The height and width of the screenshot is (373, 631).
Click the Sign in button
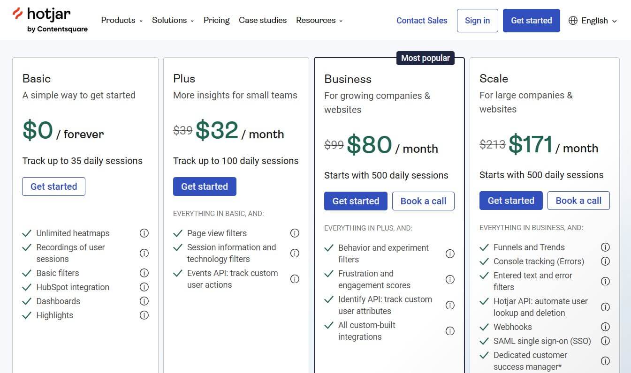pos(478,21)
